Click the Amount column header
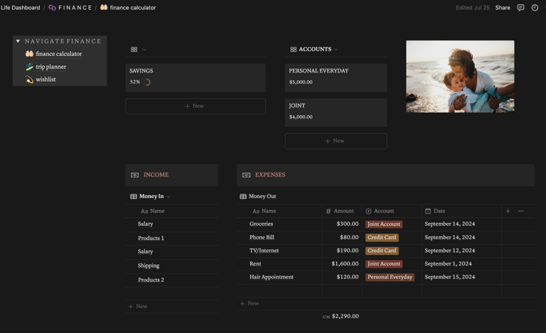 click(x=342, y=211)
